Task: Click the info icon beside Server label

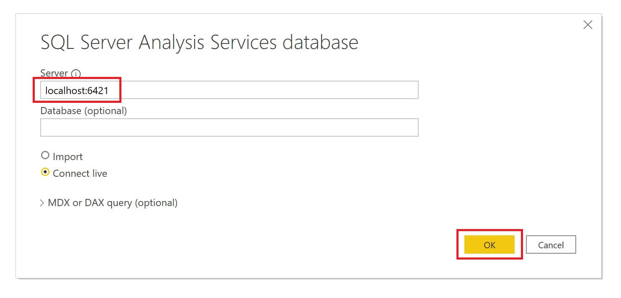Action: tap(76, 73)
